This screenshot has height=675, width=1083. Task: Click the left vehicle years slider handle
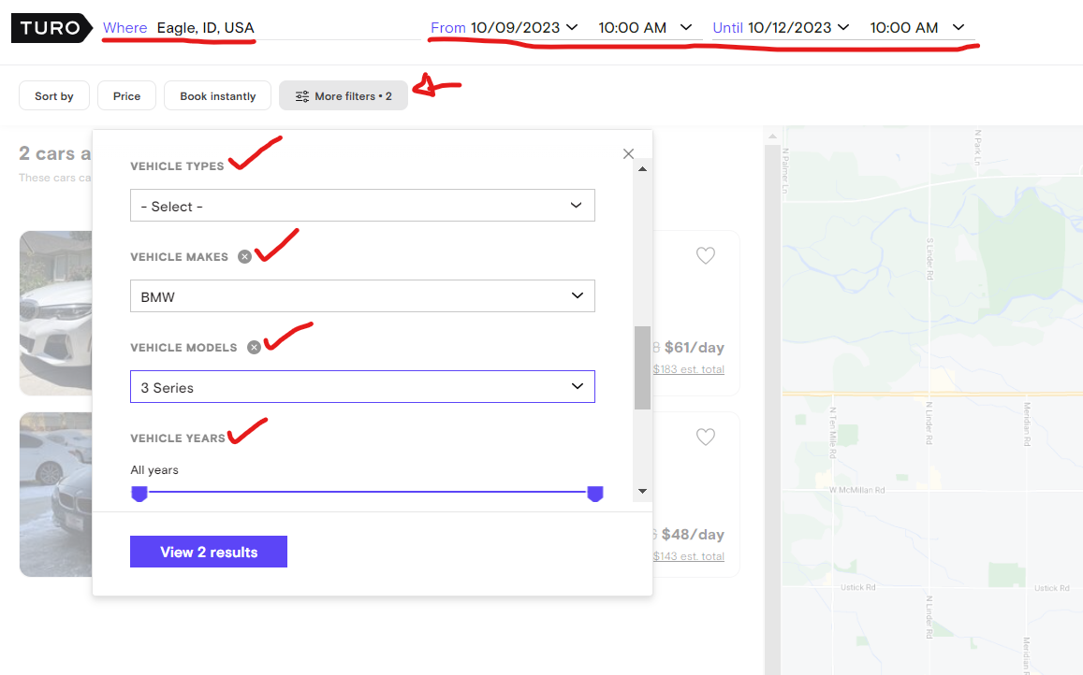pos(139,494)
